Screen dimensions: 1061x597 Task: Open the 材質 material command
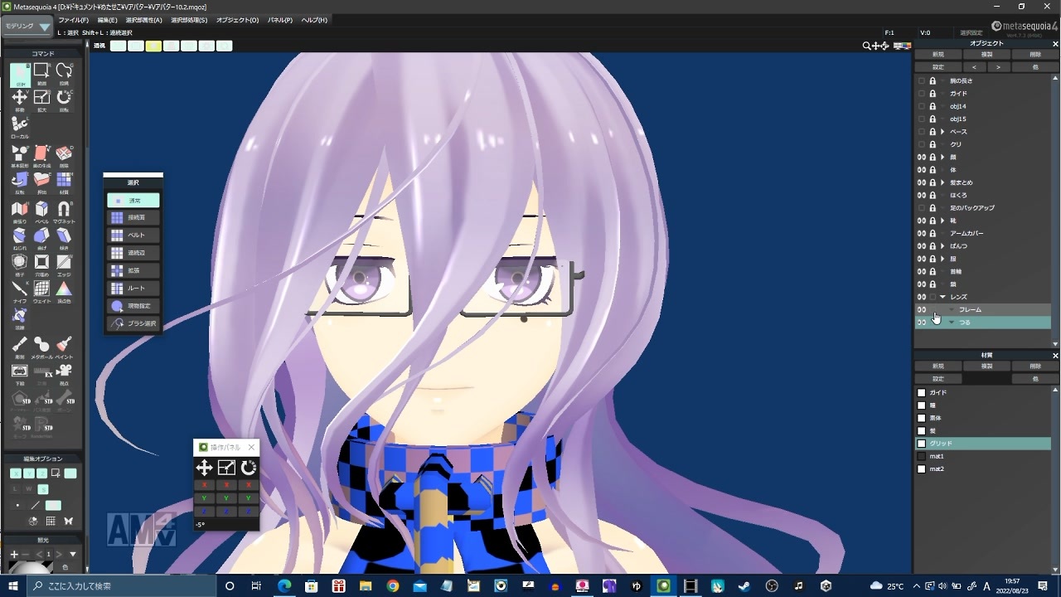point(64,182)
